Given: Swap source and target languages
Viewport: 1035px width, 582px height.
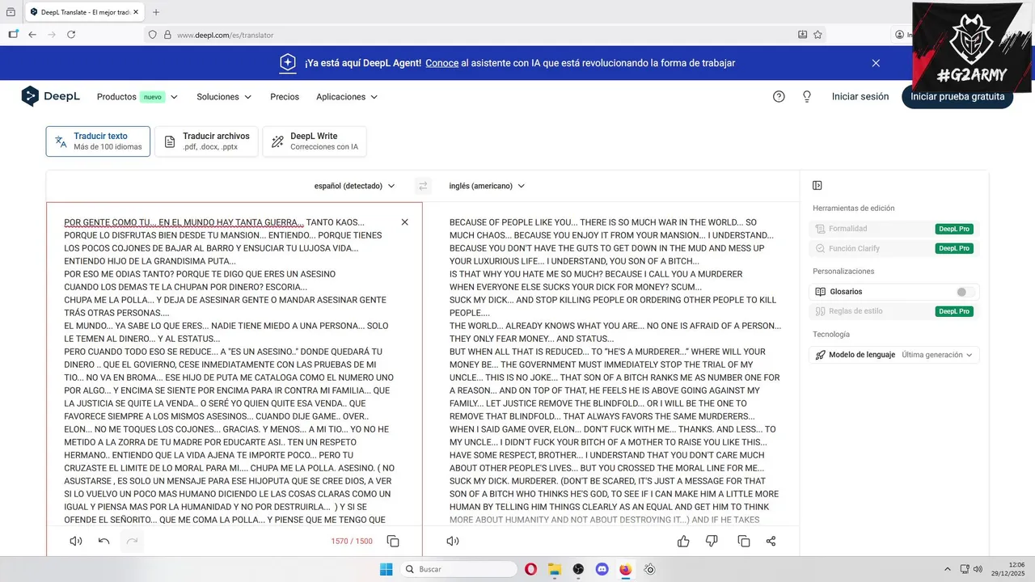Looking at the screenshot, I should coord(422,186).
